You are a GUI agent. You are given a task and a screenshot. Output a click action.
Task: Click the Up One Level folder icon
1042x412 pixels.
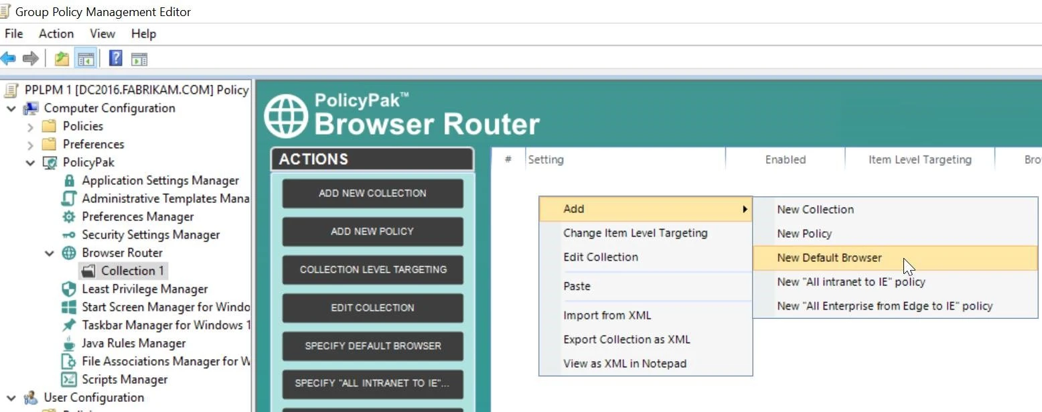click(x=62, y=59)
